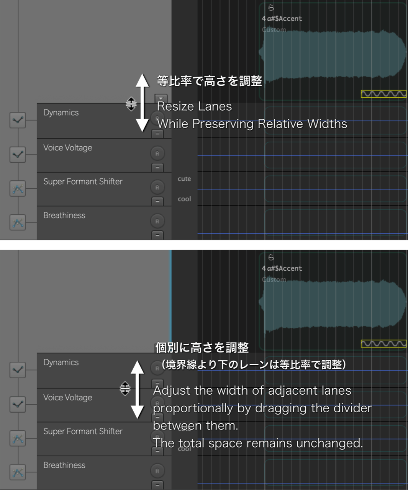Screen dimensions: 408x490
Task: Click the Voice Voltage curve icon in upper panel
Action: 18,154
